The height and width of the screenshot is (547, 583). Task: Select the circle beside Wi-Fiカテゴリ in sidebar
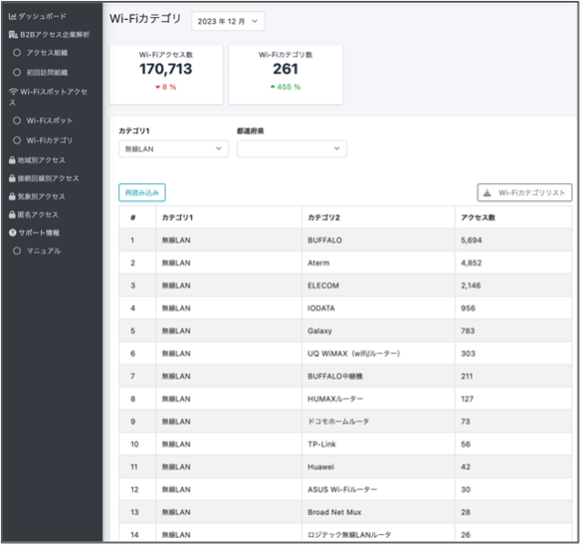[x=17, y=141]
